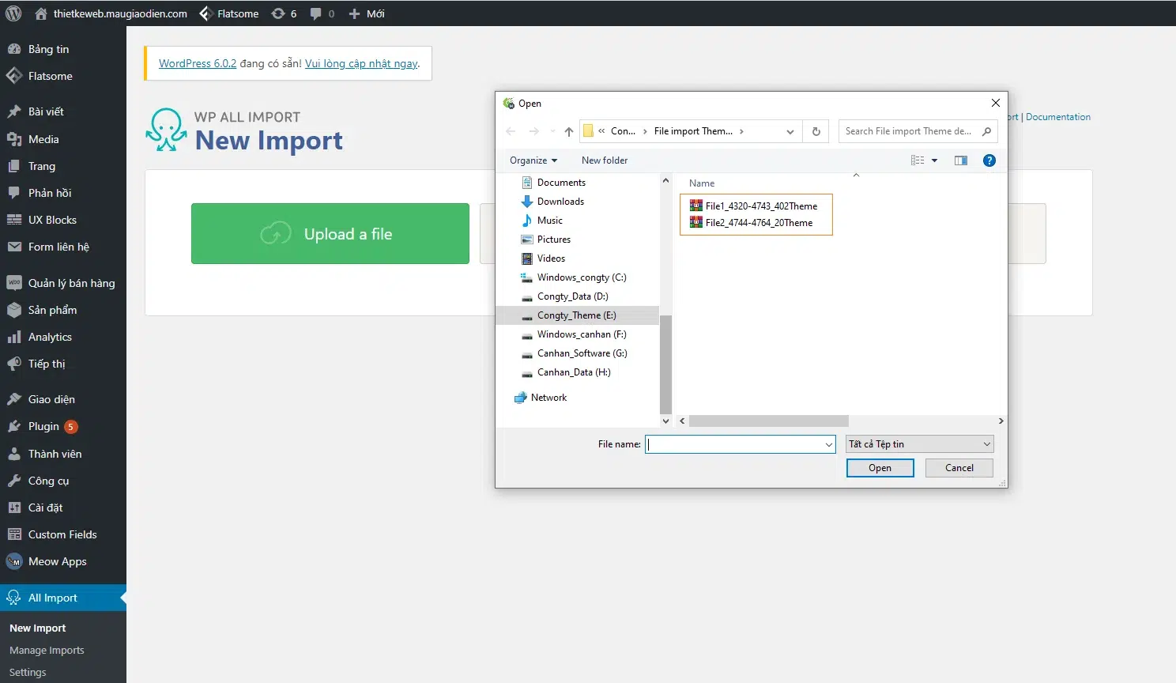The height and width of the screenshot is (683, 1176).
Task: Open UX Blocks menu item
Action: [63, 220]
